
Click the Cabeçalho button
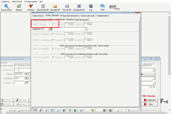tap(150, 100)
